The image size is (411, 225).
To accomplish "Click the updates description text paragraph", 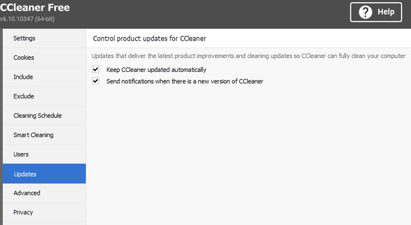I will tap(248, 56).
